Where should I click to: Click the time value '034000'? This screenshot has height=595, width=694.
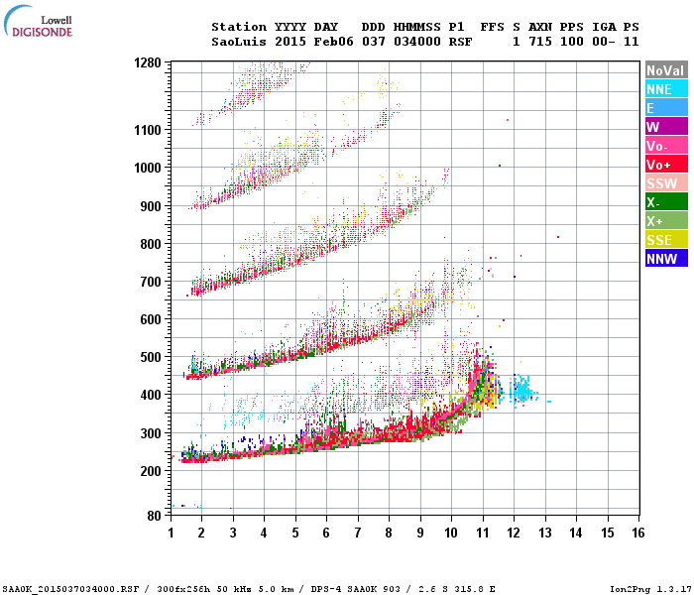point(417,42)
